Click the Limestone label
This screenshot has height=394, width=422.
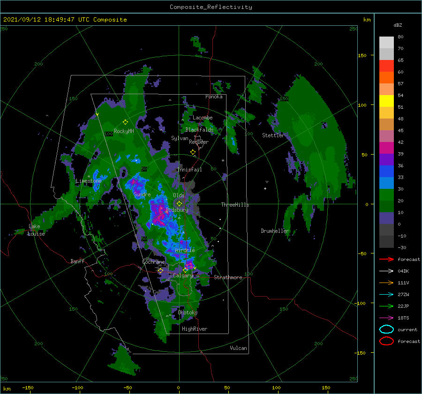[x=89, y=181]
